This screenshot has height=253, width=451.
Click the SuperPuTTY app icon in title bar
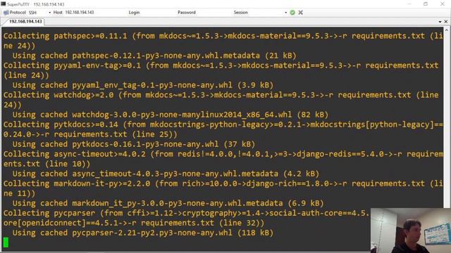click(4, 4)
